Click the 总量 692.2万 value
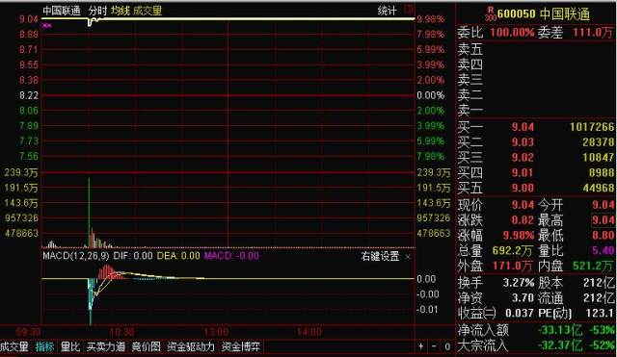This screenshot has width=617, height=357. 512,250
